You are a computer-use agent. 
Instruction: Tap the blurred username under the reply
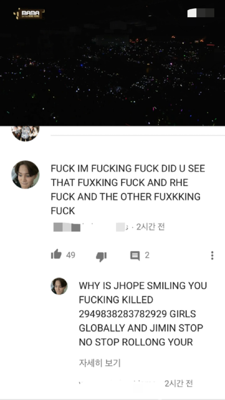[117, 384]
